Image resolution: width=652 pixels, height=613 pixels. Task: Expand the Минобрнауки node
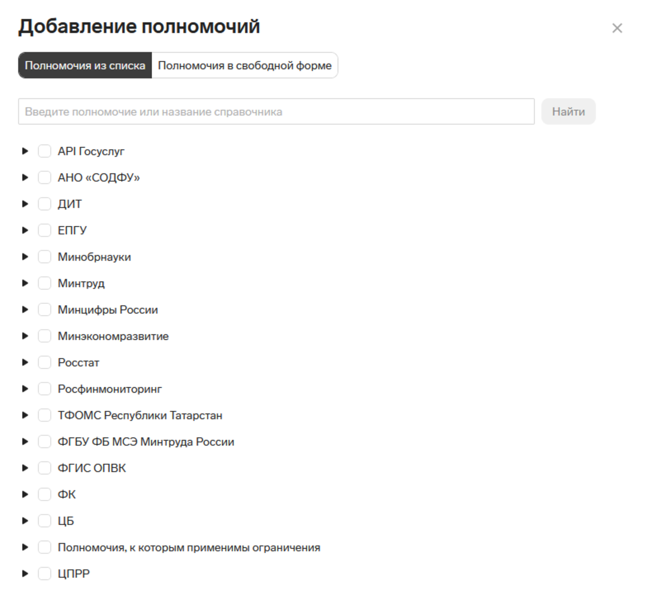tap(25, 257)
